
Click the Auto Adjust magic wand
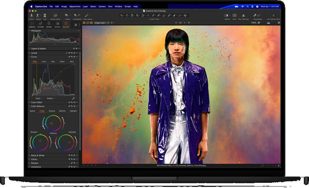(86, 16)
